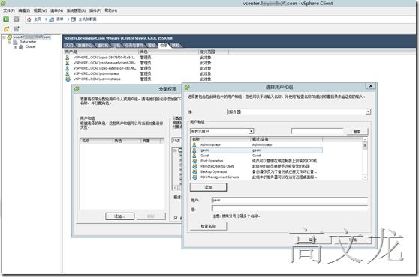Click the 角色 column header in main table
419x277 pixels.
(169, 52)
